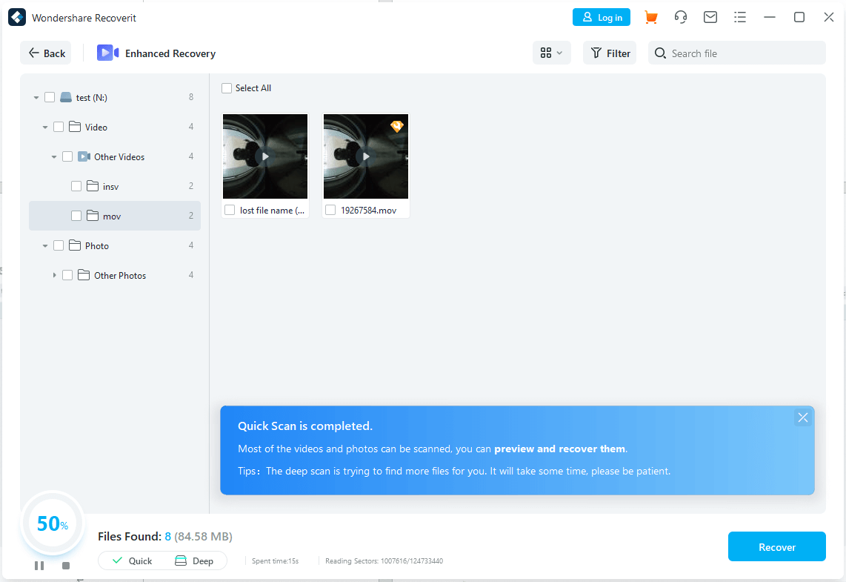The height and width of the screenshot is (582, 846).
Task: Click the insv folder icon
Action: click(x=93, y=186)
